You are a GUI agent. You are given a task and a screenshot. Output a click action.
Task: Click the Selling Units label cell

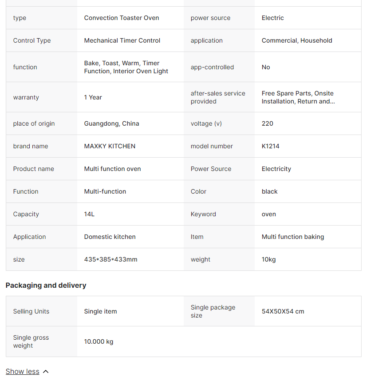point(31,311)
